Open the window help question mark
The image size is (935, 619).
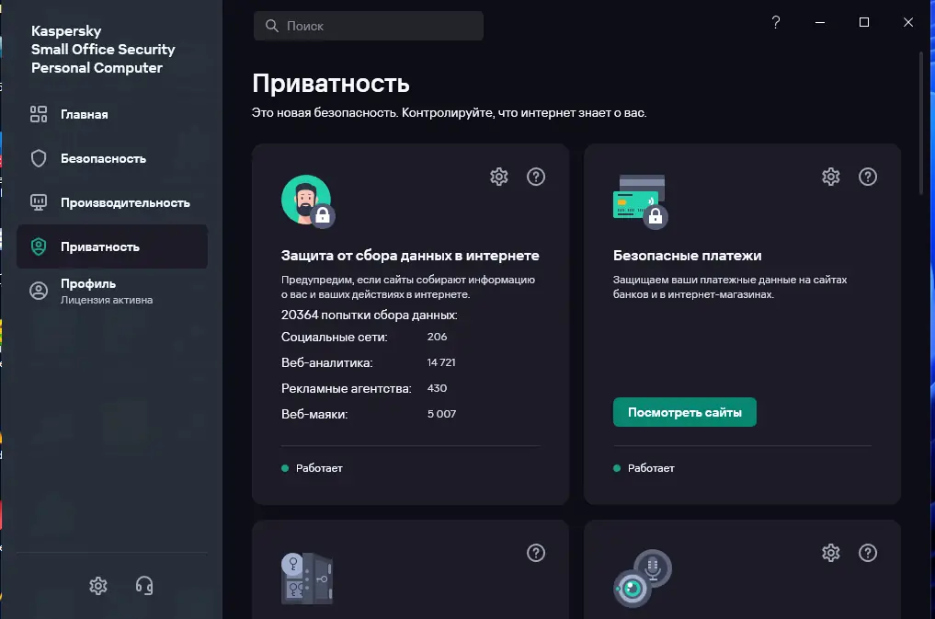tap(776, 22)
